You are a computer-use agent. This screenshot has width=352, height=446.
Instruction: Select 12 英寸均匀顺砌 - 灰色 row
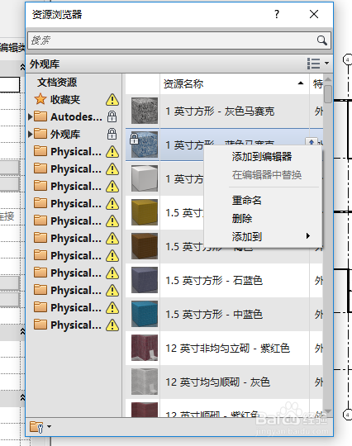224,382
